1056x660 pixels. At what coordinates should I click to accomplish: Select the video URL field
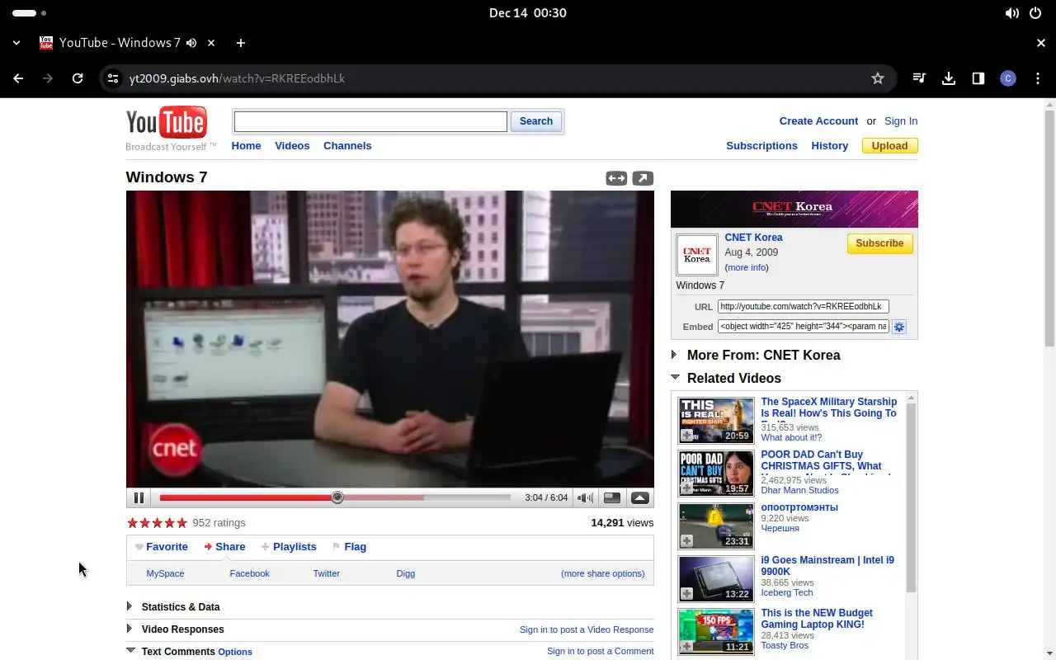[803, 306]
